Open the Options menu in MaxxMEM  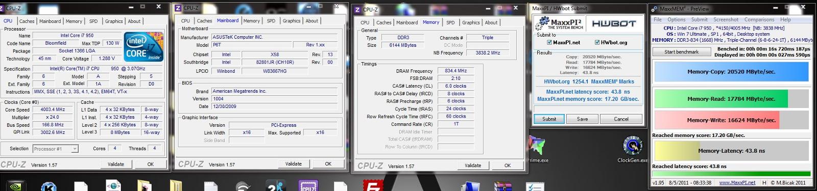pyautogui.click(x=676, y=19)
